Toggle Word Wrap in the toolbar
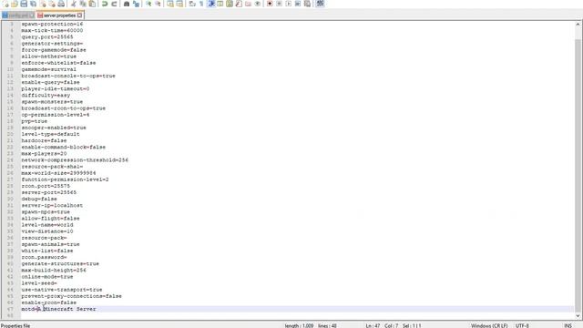 click(x=192, y=4)
